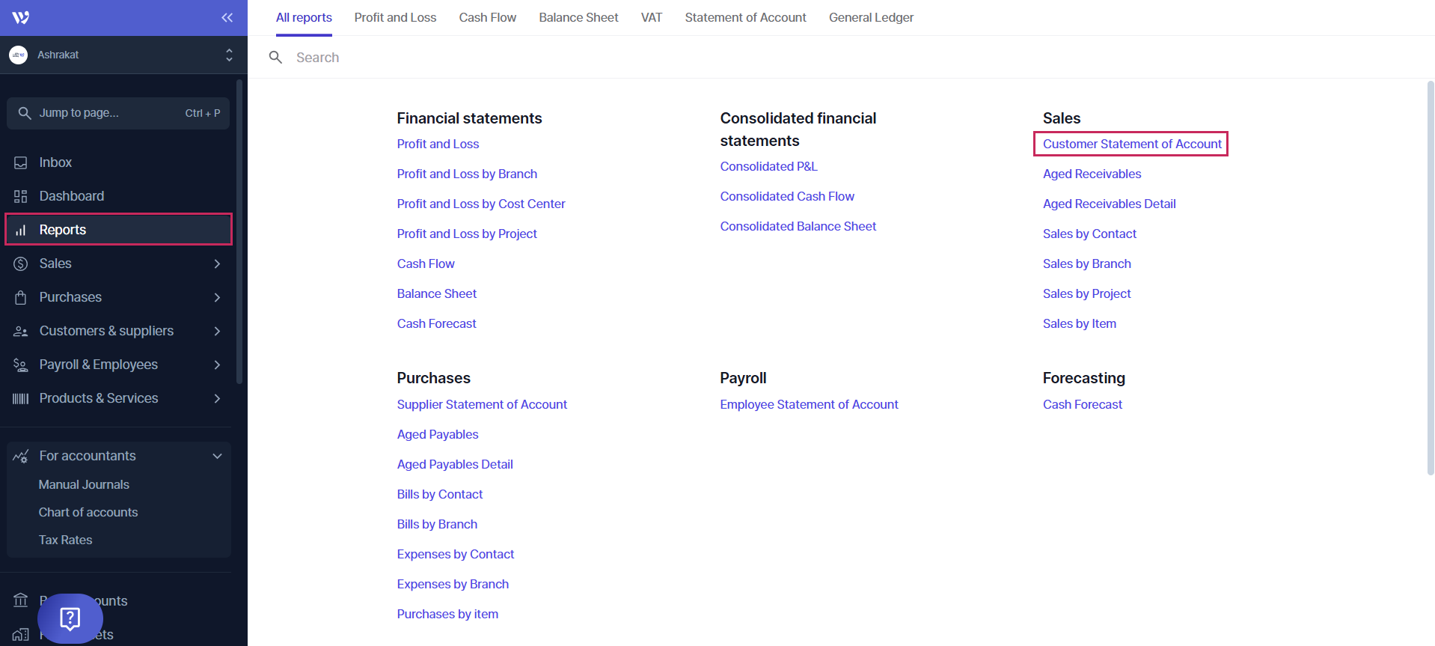
Task: Expand the Sales sidebar menu
Action: tap(216, 263)
